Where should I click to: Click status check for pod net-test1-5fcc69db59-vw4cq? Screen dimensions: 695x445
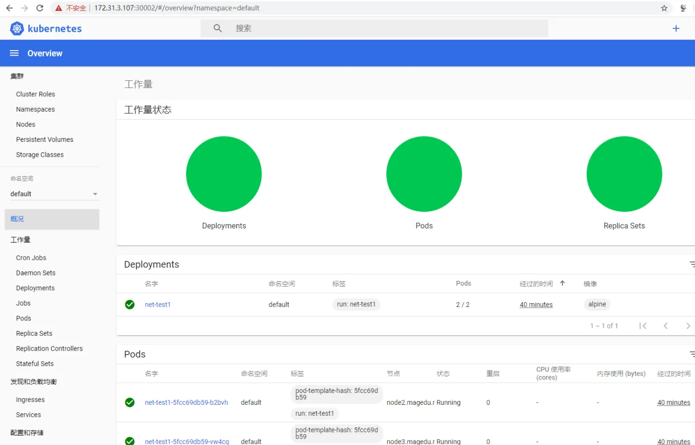pyautogui.click(x=130, y=441)
